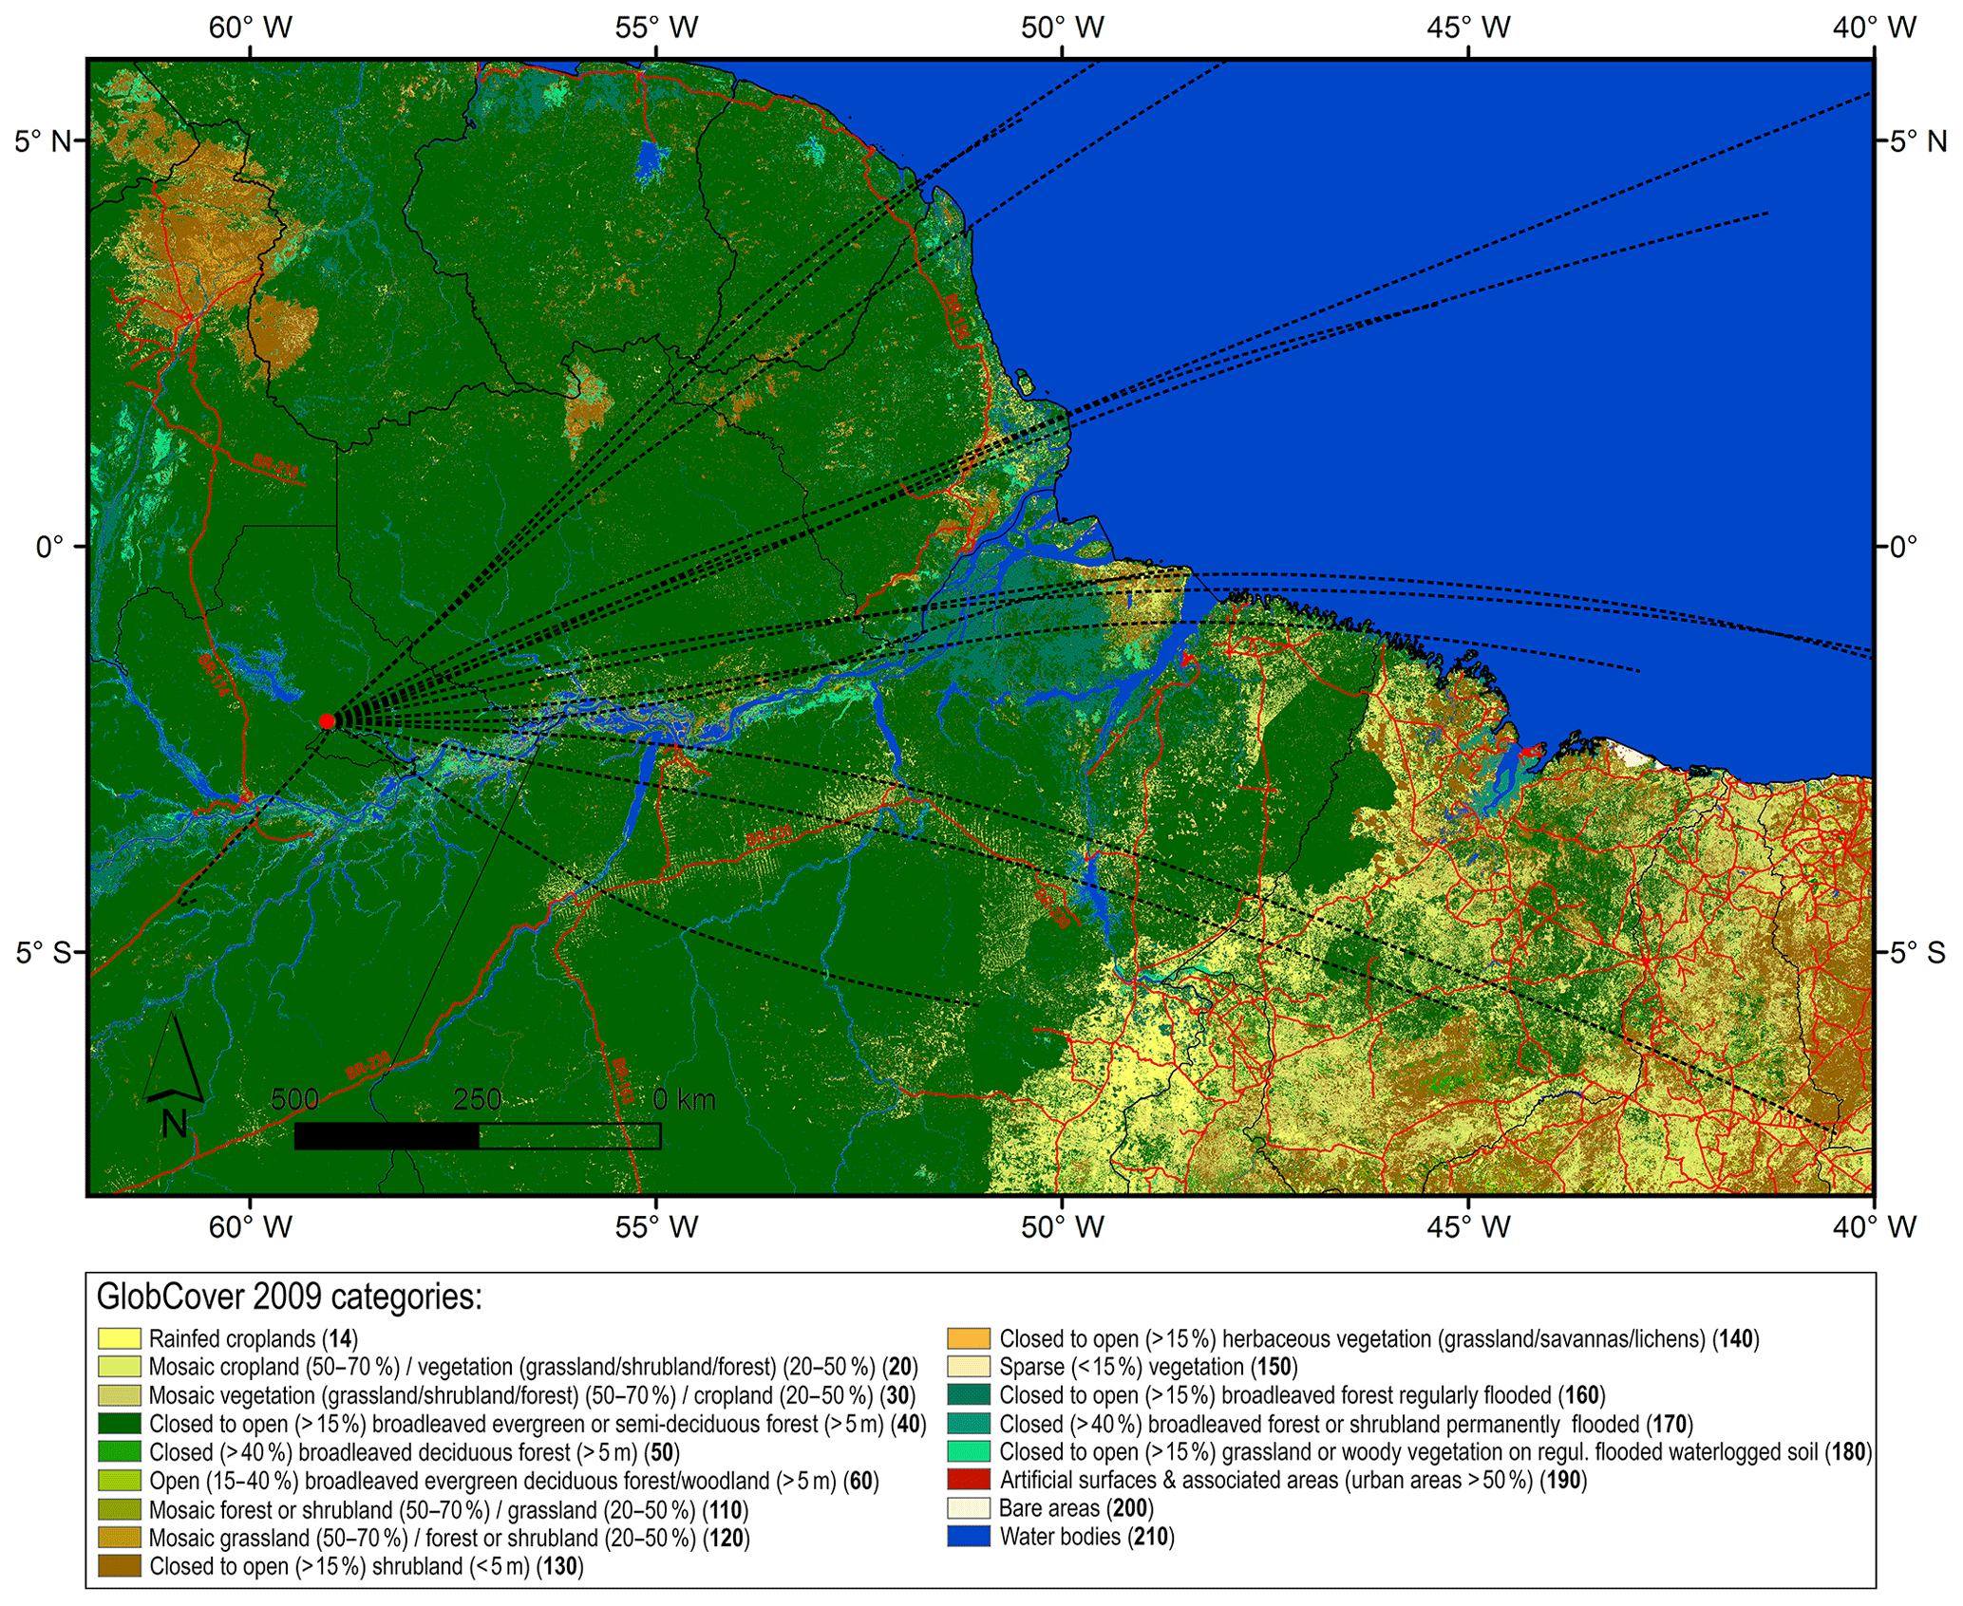Screen dimensions: 1963x1606
Task: Click the Water bodies blue legend swatch
Action: point(968,1537)
